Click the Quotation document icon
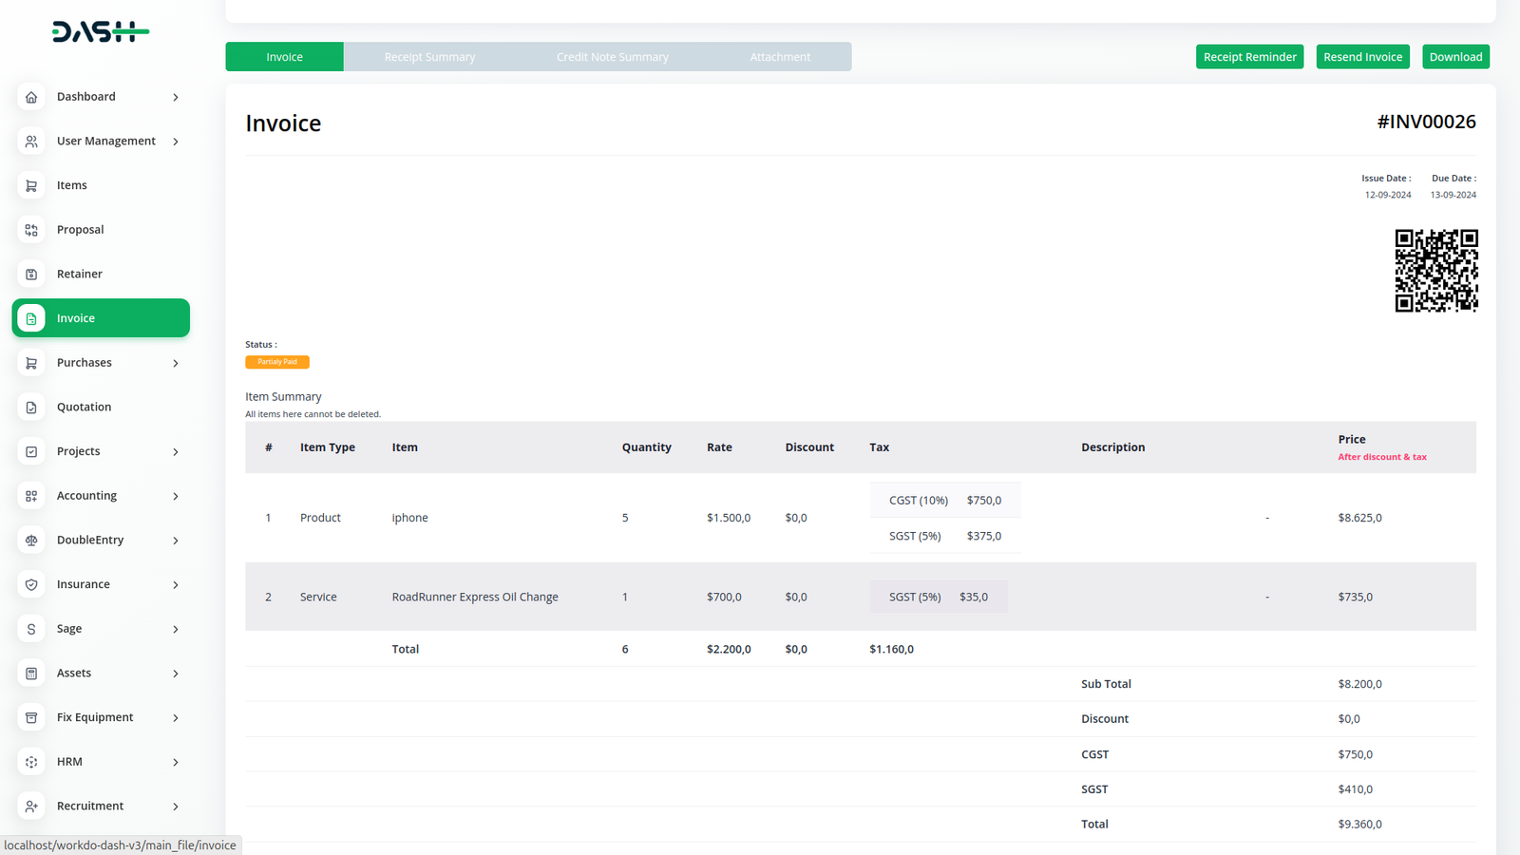Screen dimensions: 1520x855 [31, 408]
